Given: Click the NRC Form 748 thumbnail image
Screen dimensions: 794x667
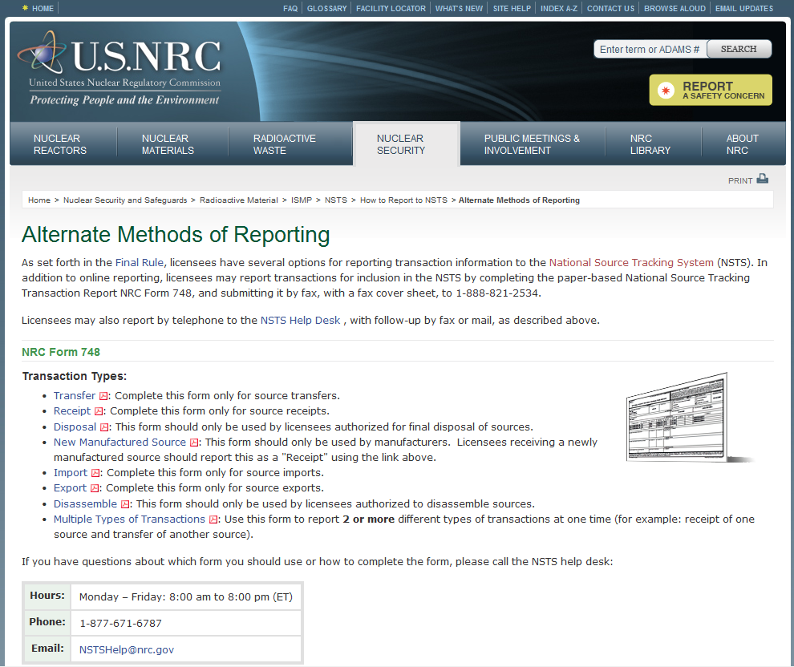Looking at the screenshot, I should click(688, 418).
